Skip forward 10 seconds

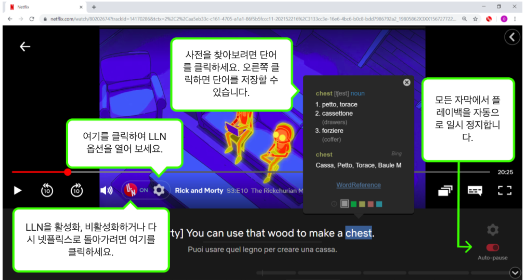[x=77, y=190]
